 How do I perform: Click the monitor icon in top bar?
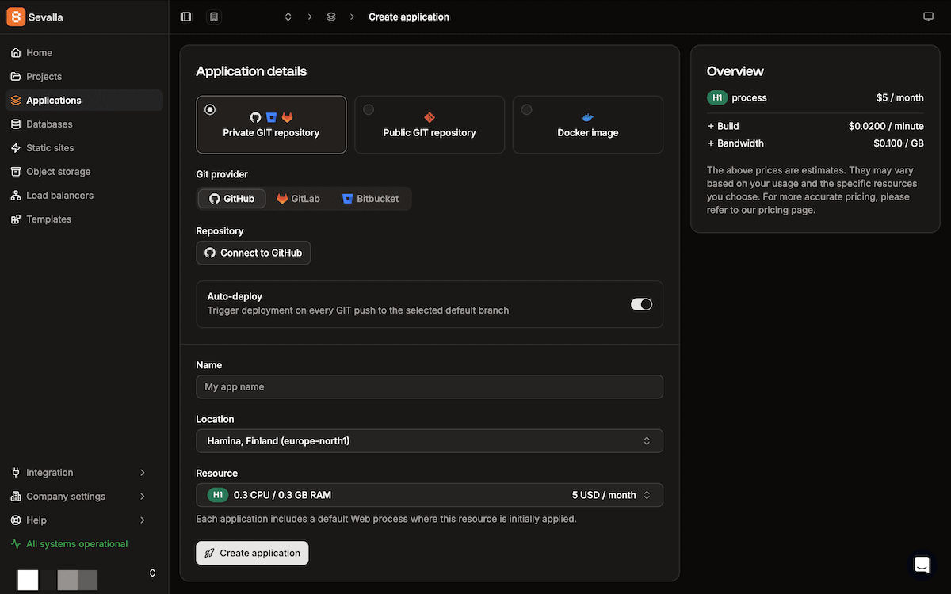coord(928,17)
